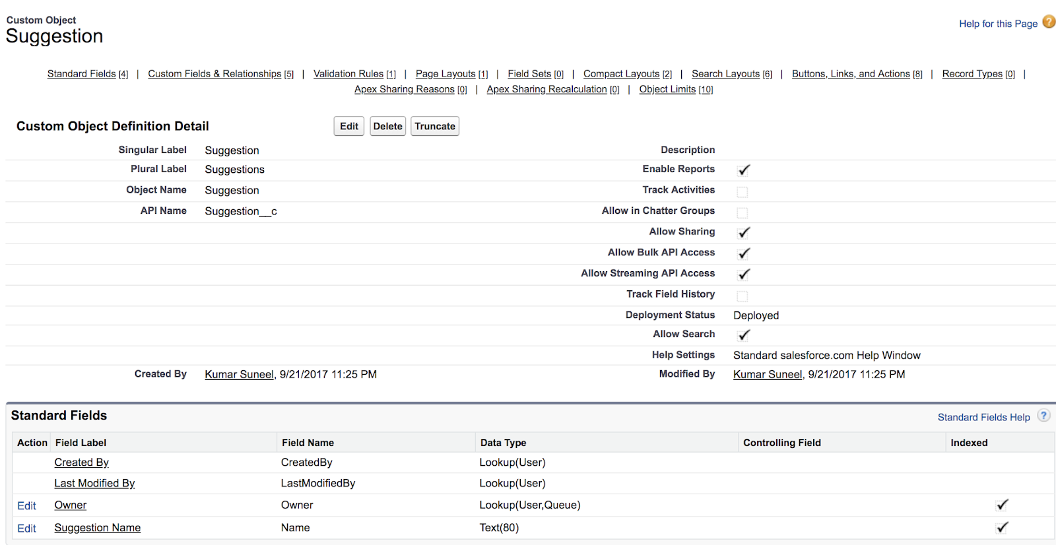Open the Suggestion Name field link

98,527
